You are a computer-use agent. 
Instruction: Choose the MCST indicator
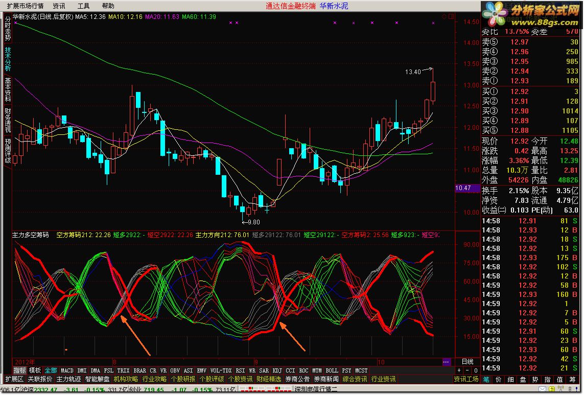361,370
